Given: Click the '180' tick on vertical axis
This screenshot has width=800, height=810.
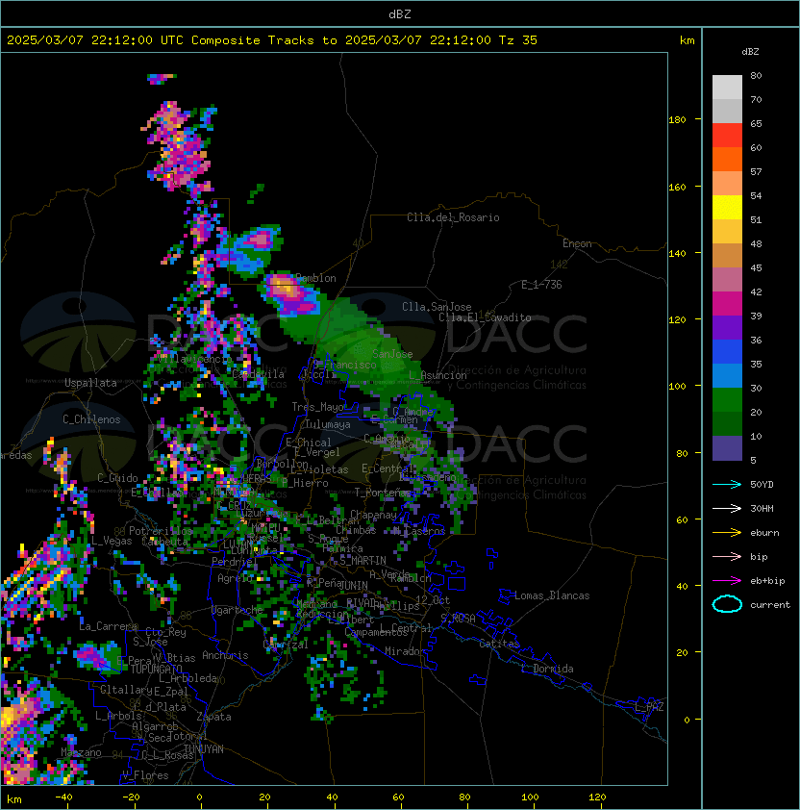Looking at the screenshot, I should tap(677, 120).
